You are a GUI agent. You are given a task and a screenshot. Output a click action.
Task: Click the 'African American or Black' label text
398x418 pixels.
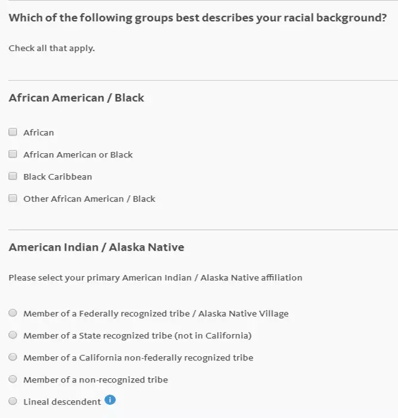point(78,155)
